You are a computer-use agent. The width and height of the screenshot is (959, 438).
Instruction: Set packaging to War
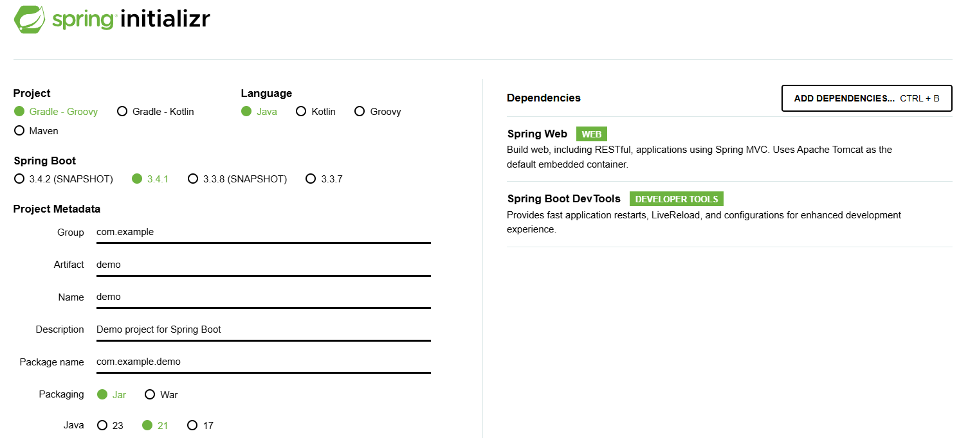click(x=161, y=395)
